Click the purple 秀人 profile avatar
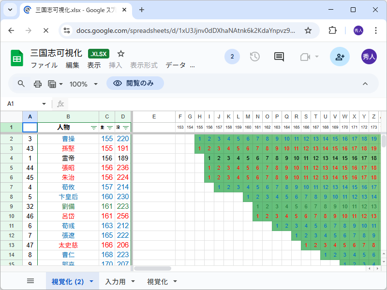The width and height of the screenshot is (387, 290). [x=369, y=57]
